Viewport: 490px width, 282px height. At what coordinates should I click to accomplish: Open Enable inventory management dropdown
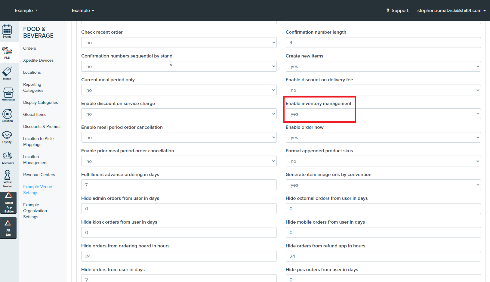[x=383, y=114]
